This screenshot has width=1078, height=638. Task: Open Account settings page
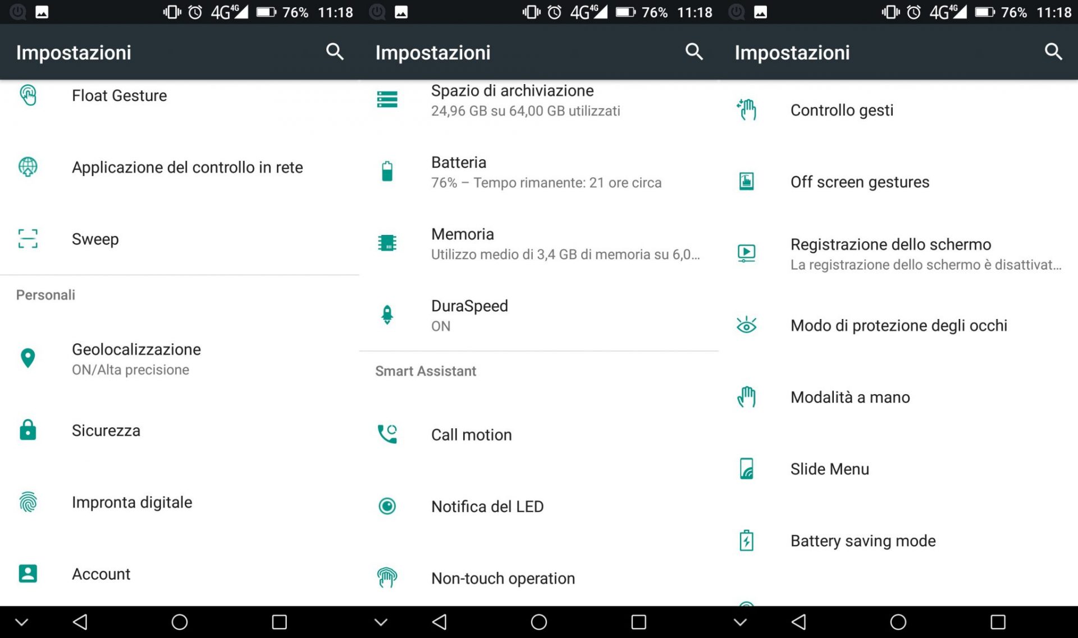click(103, 574)
